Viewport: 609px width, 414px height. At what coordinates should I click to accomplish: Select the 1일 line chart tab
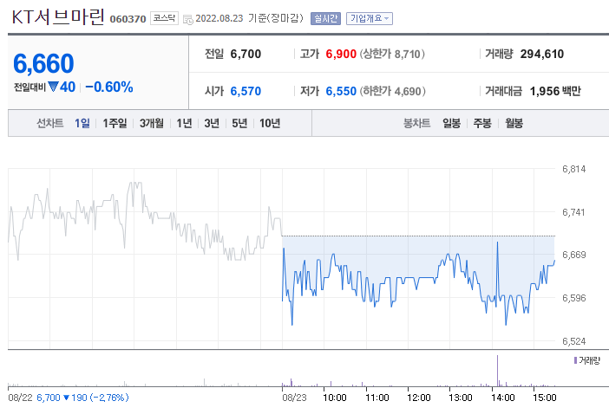tap(82, 123)
